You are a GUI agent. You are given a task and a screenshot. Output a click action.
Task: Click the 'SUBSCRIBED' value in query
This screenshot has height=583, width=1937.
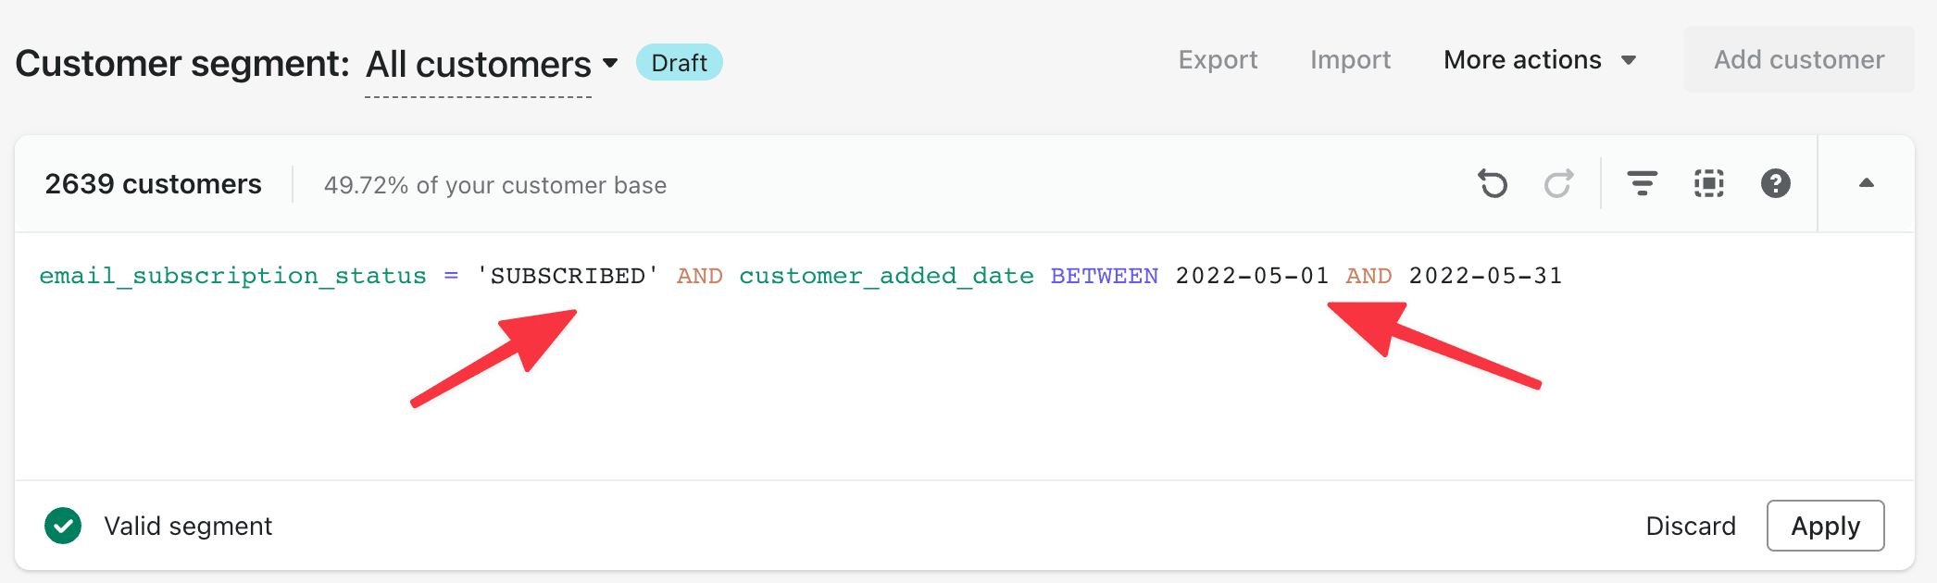tap(568, 276)
